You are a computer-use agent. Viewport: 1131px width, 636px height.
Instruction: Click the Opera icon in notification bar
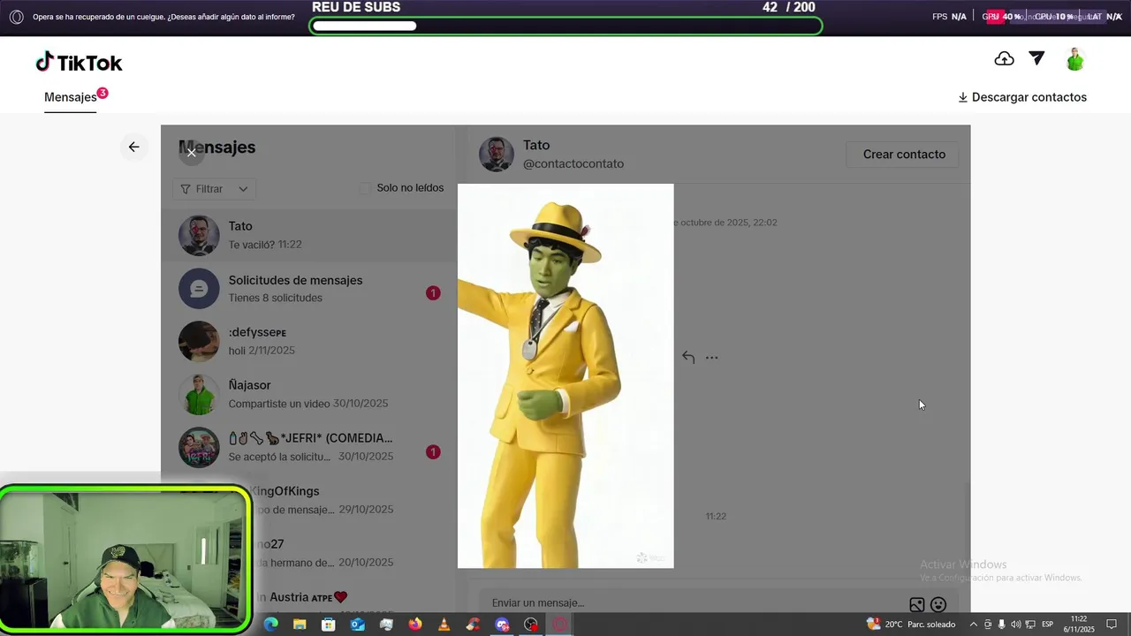[16, 17]
